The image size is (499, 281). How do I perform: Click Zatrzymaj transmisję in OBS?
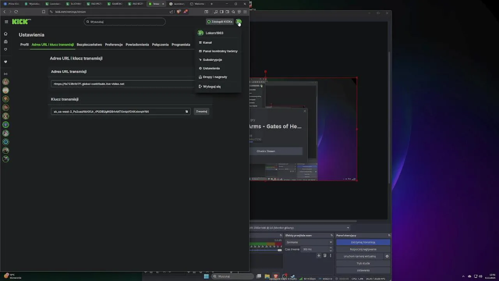coord(363,242)
